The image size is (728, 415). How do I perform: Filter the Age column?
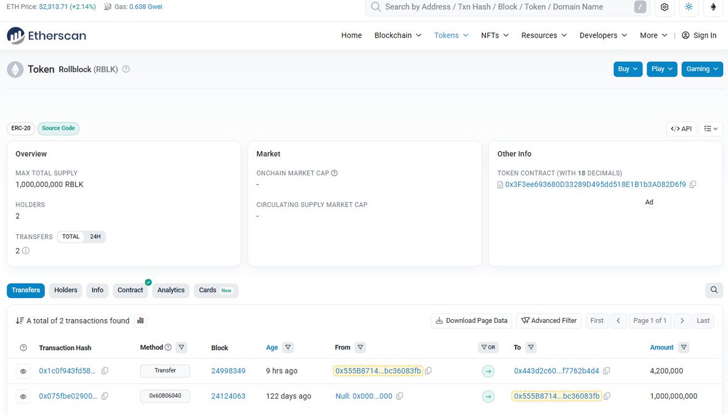(x=288, y=348)
